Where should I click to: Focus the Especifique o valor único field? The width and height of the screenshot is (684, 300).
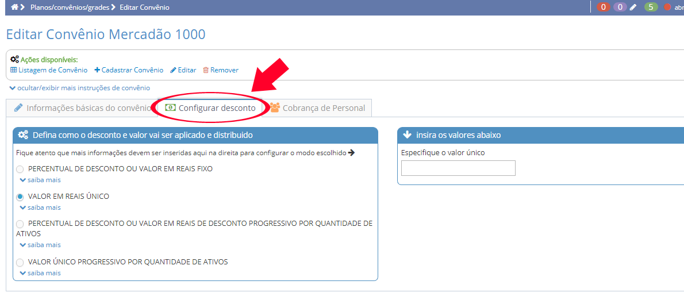tap(458, 168)
